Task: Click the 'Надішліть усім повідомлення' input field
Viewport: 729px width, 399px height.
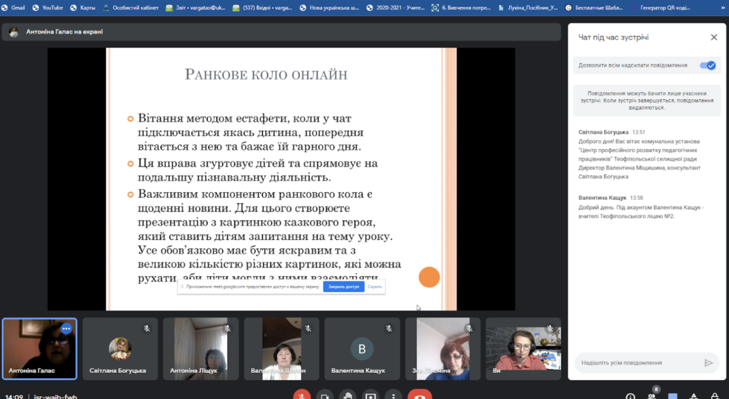Action: click(639, 363)
